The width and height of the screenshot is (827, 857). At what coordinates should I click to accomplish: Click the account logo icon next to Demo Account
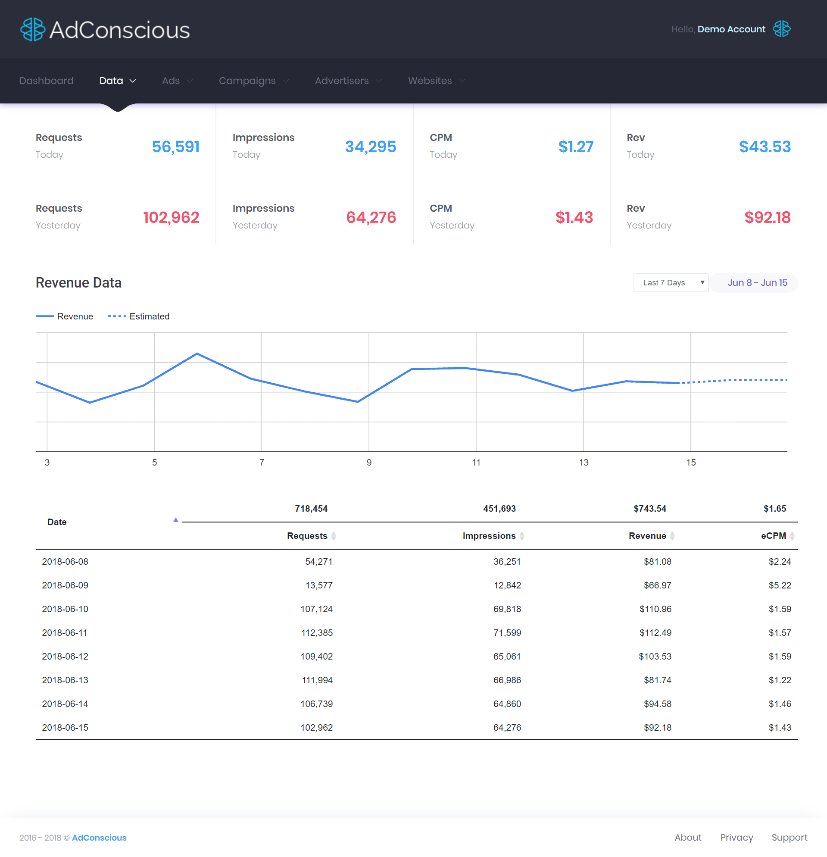pos(782,29)
